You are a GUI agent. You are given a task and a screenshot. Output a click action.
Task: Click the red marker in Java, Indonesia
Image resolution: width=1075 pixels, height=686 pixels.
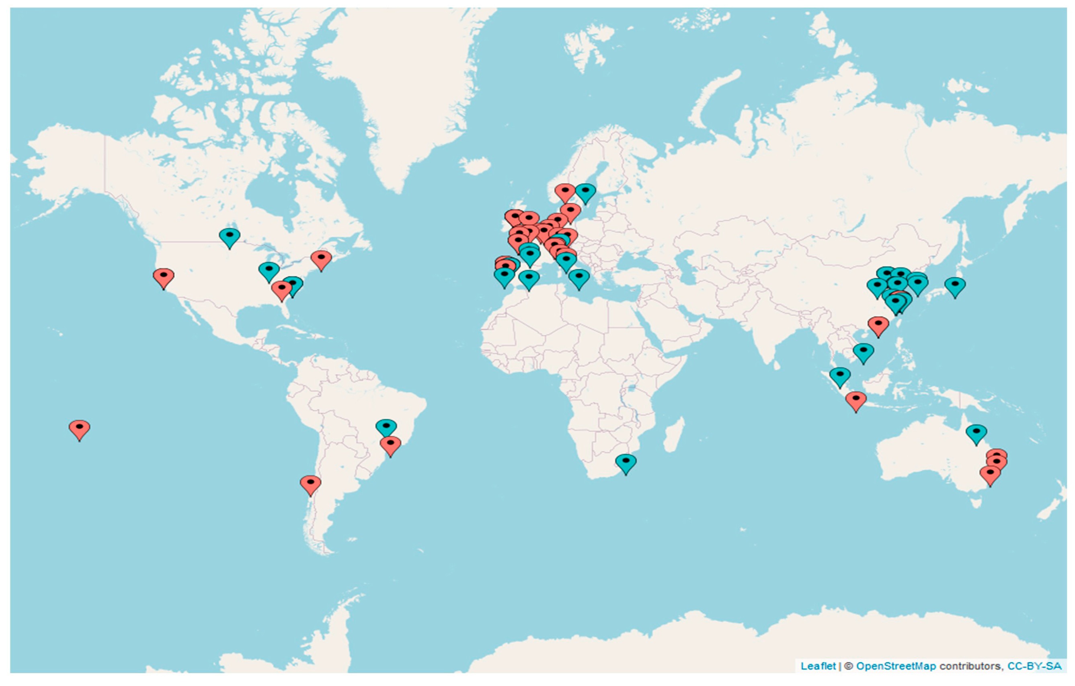click(x=856, y=400)
